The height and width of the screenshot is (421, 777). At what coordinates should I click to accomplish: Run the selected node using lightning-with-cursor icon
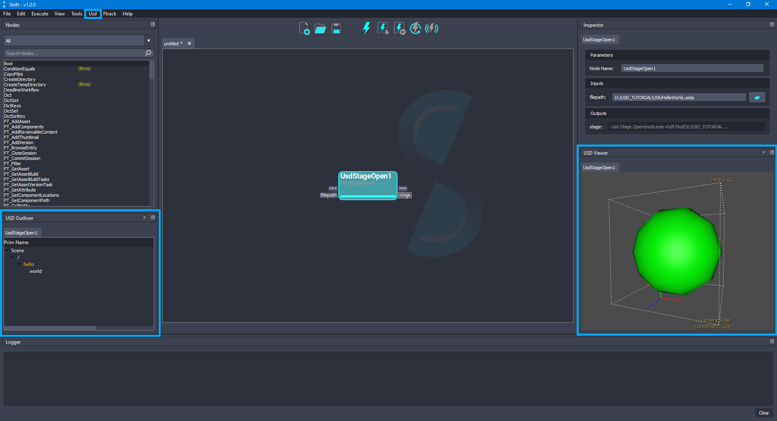(x=382, y=28)
